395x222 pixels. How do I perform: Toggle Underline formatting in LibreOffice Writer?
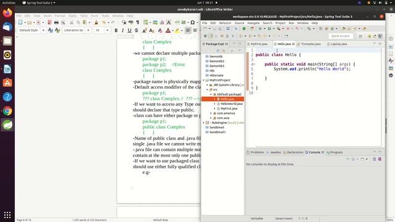(130, 30)
